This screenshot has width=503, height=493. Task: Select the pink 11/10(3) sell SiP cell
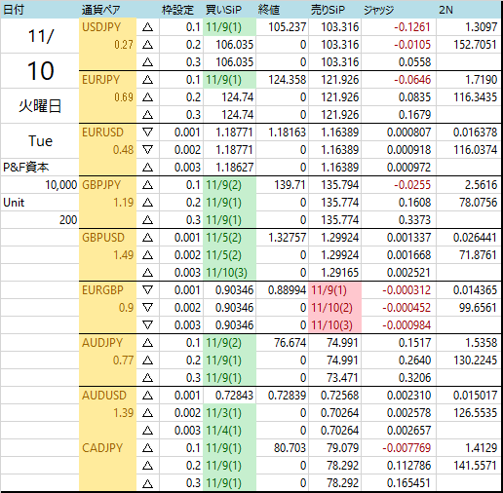(x=335, y=325)
